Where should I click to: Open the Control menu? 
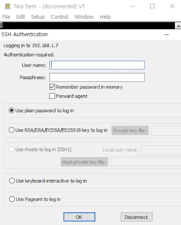pyautogui.click(x=59, y=17)
